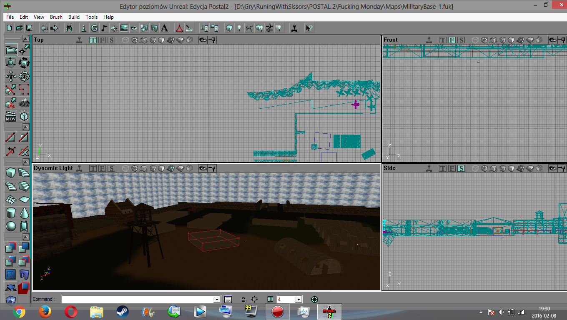Toggle S button in Side viewport header
Image resolution: width=567 pixels, height=320 pixels.
pos(461,168)
